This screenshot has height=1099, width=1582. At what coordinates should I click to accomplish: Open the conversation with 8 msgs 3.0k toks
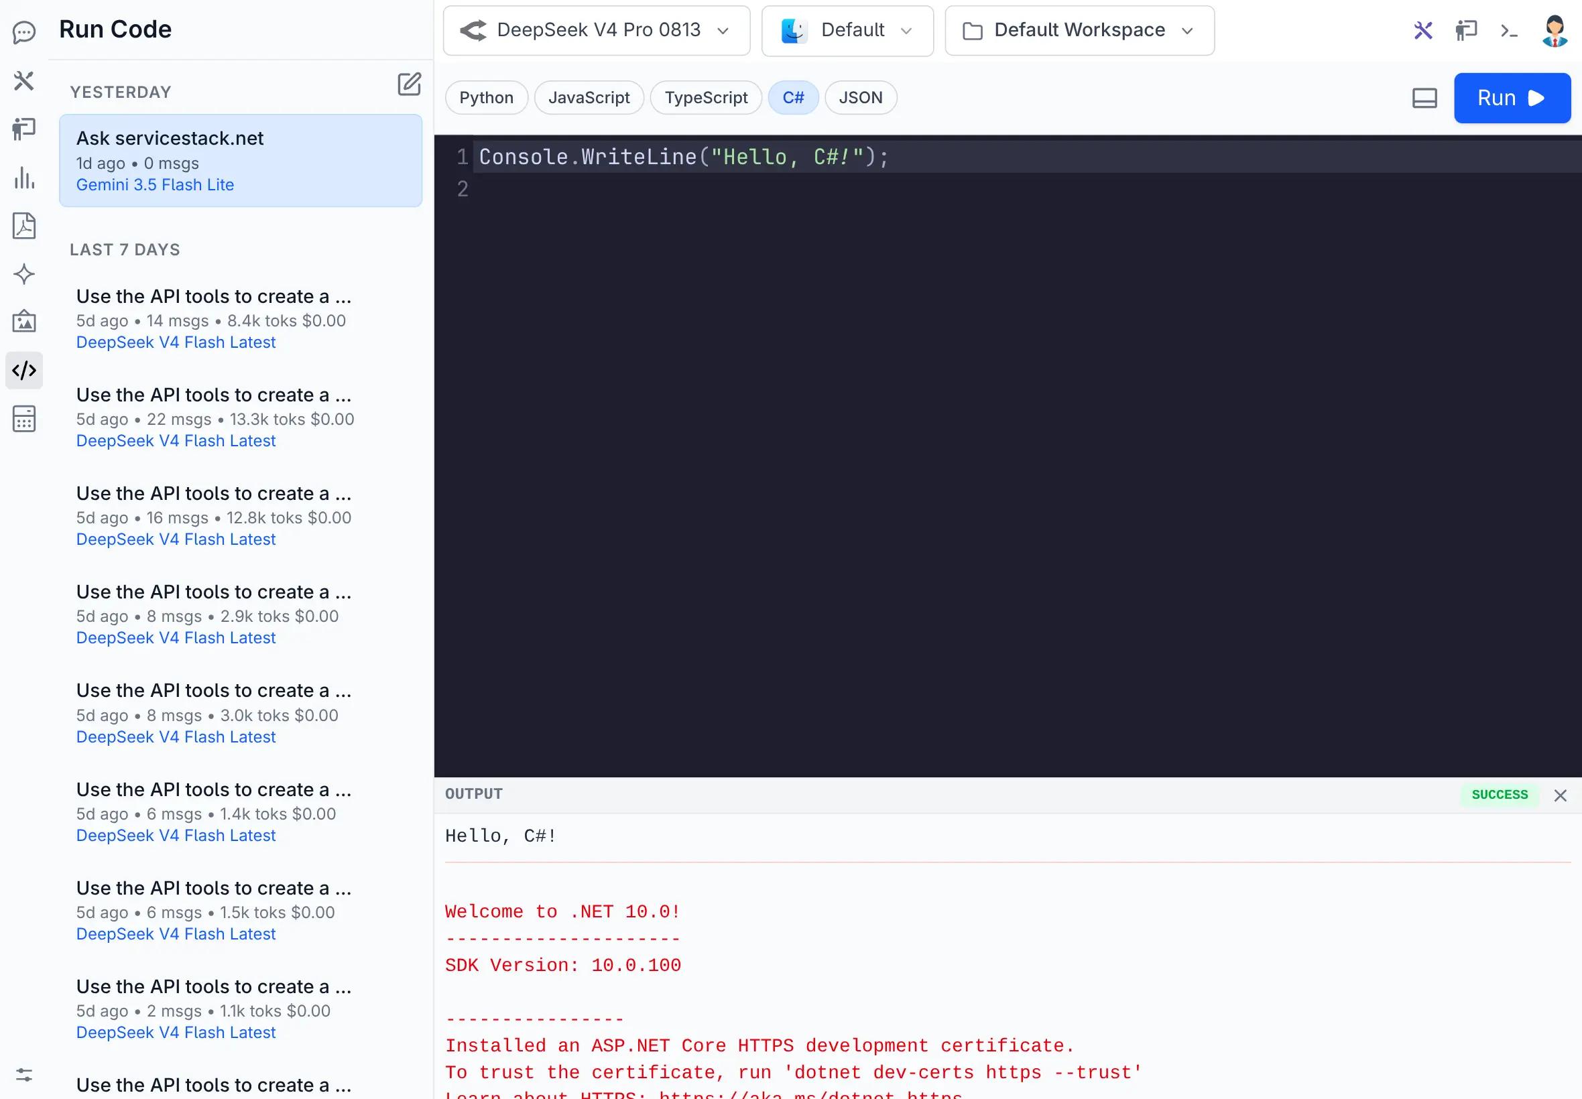241,714
